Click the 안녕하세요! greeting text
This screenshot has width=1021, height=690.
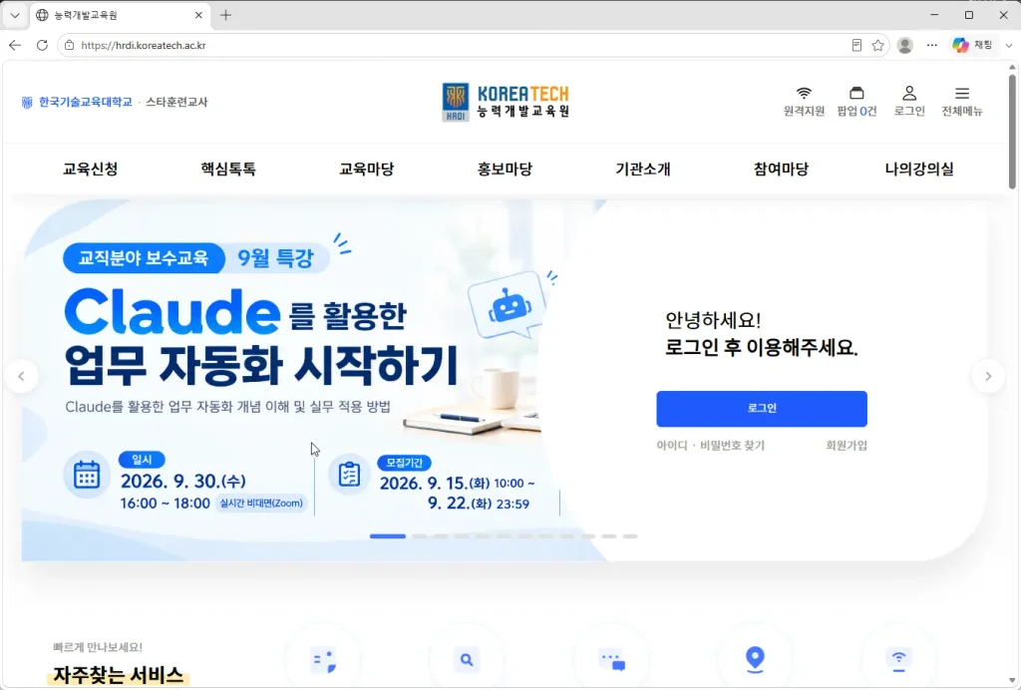(713, 320)
